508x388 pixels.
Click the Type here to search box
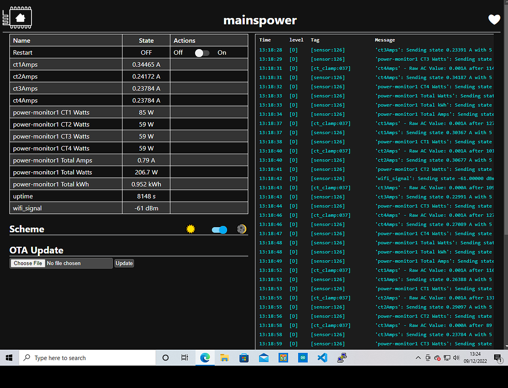[x=88, y=357]
